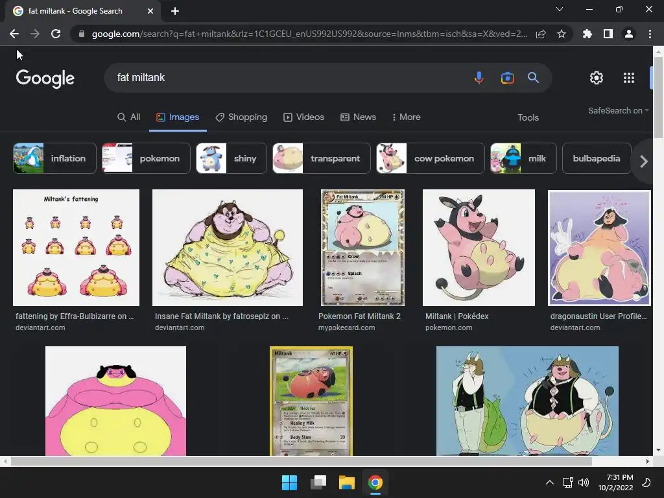Follow the 'fattening by Effra-Bulbizarre on ...' link
This screenshot has height=498, width=664.
[x=75, y=316]
